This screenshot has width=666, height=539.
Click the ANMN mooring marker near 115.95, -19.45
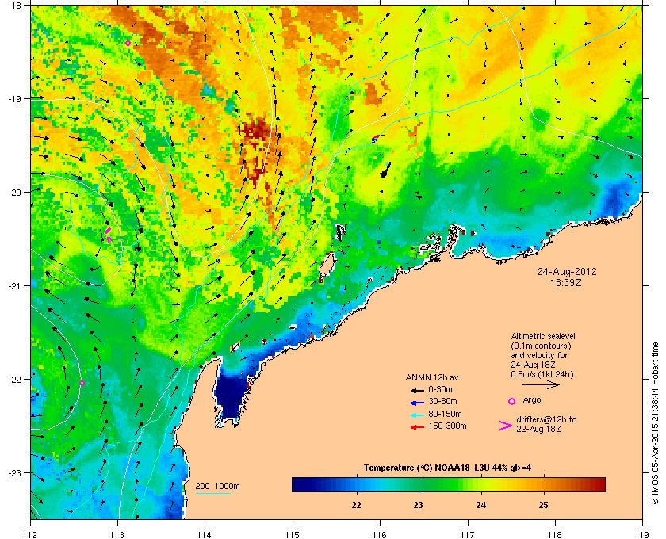coord(376,138)
